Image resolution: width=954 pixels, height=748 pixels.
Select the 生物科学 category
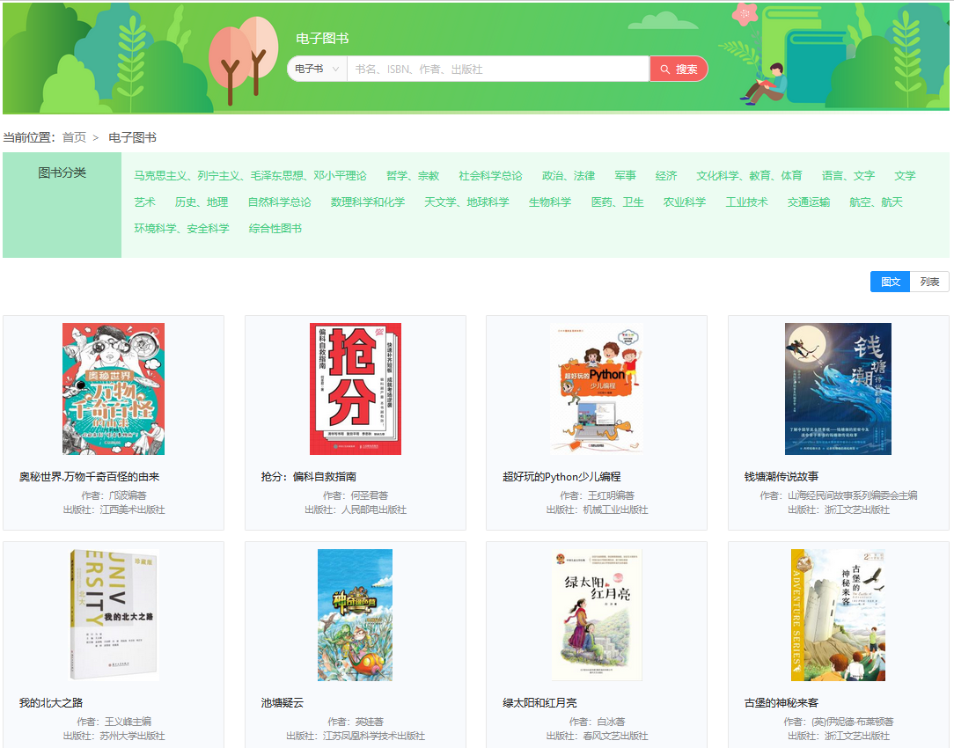[x=550, y=202]
